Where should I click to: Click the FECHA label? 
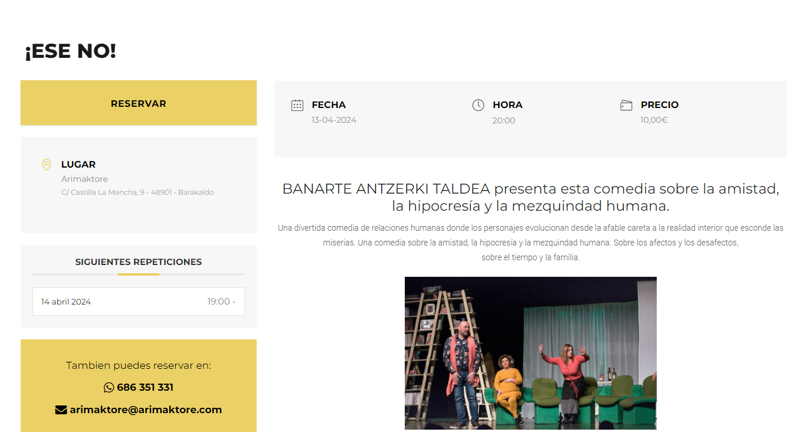click(329, 104)
